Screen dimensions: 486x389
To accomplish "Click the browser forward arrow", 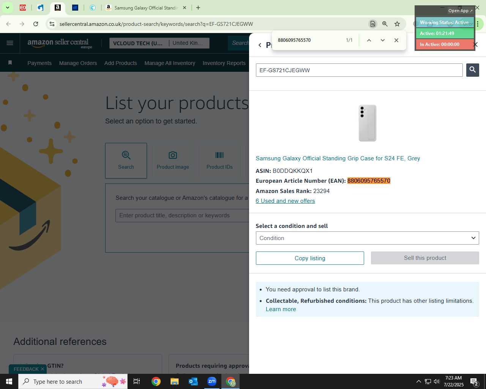I will click(22, 24).
